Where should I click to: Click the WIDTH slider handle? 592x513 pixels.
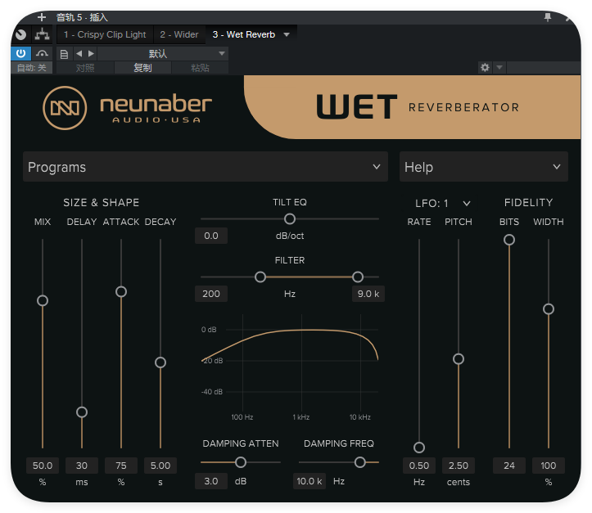coord(549,309)
